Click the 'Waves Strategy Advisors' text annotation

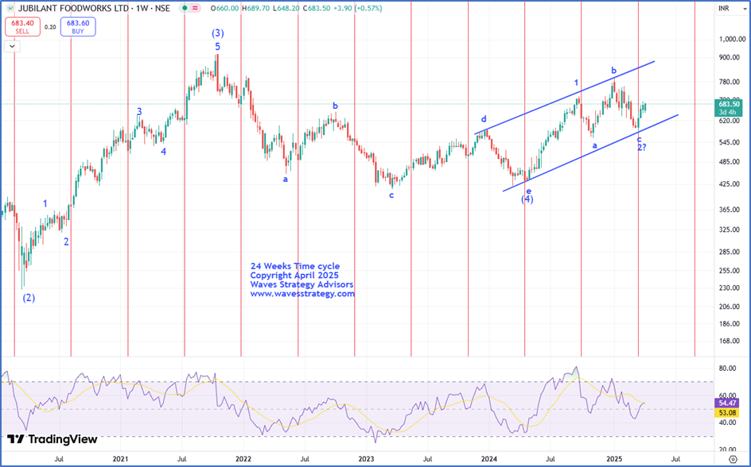click(x=302, y=284)
